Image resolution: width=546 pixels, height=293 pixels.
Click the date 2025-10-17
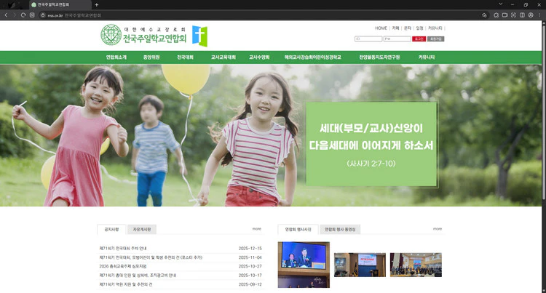click(x=250, y=276)
